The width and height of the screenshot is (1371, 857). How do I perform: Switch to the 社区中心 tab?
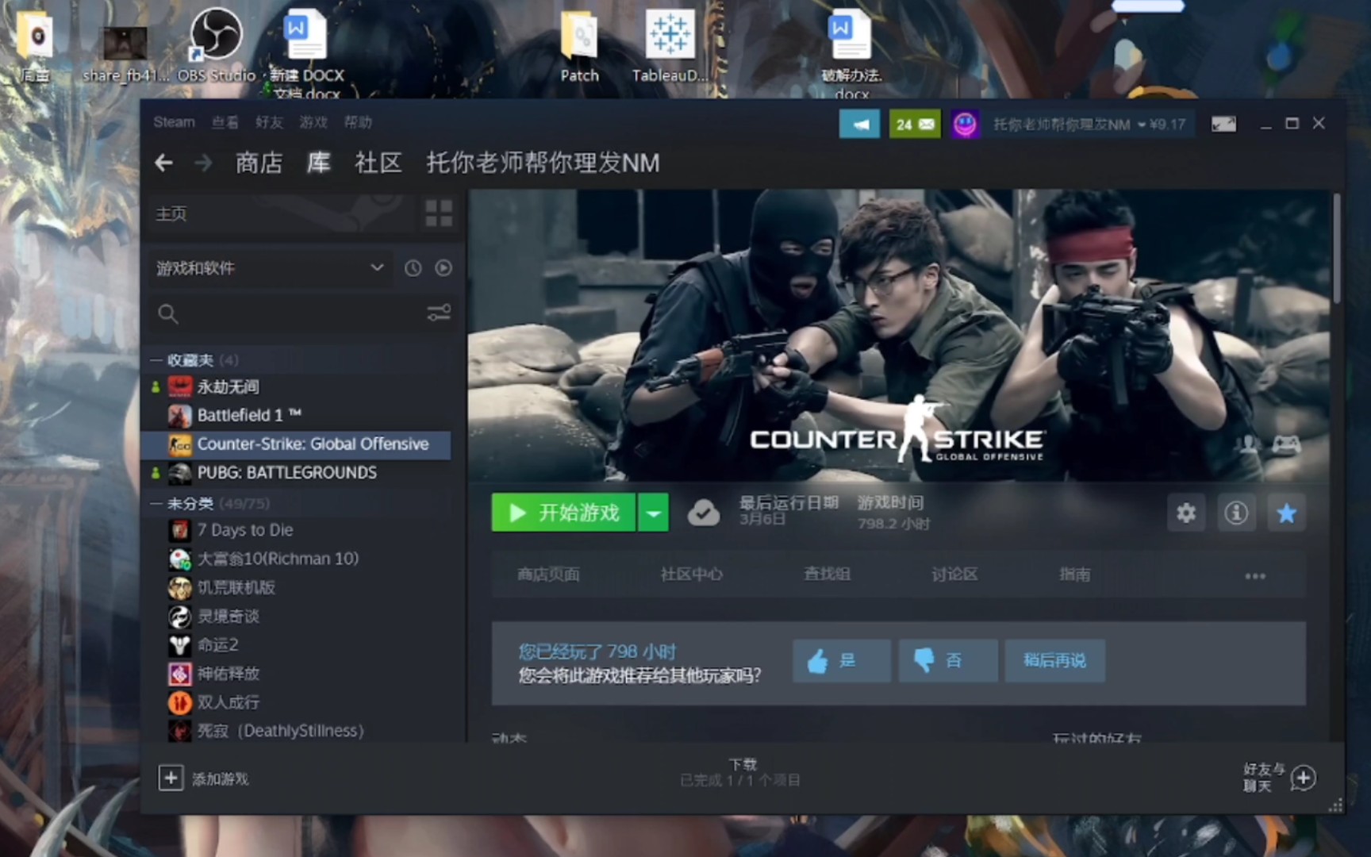690,574
